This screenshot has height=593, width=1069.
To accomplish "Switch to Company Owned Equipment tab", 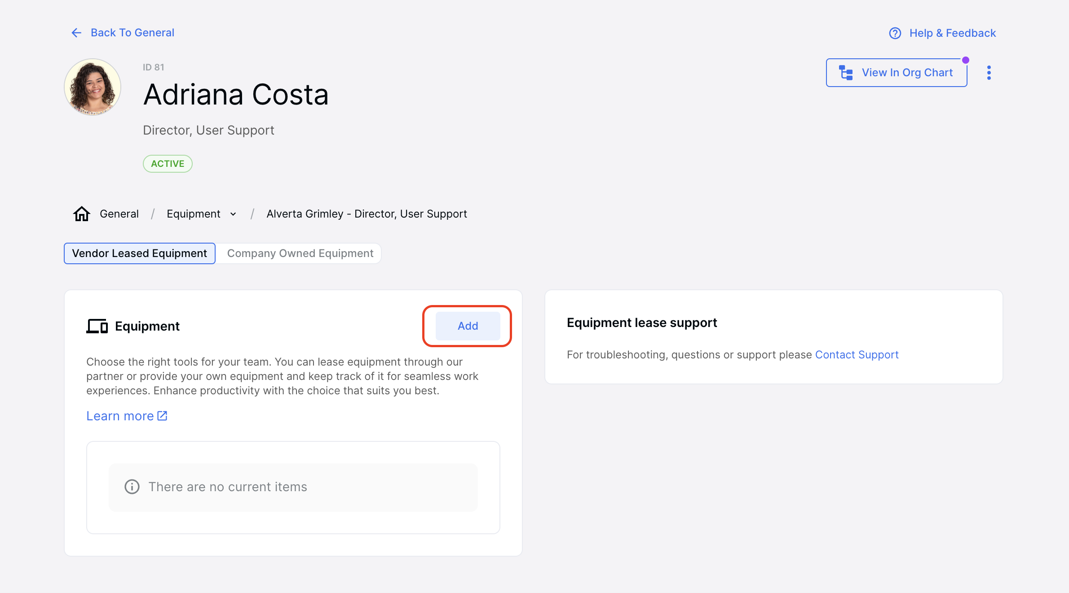I will click(300, 253).
